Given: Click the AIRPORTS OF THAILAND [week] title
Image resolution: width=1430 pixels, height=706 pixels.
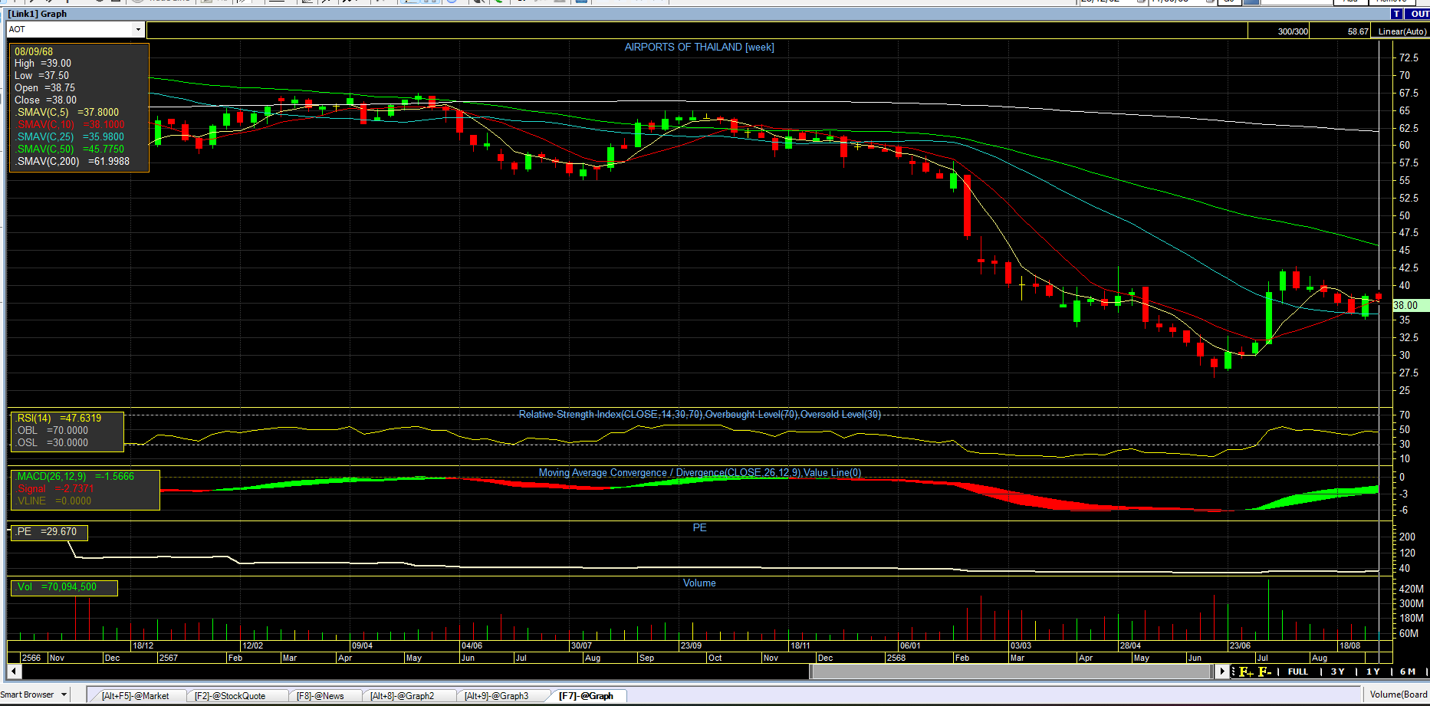Looking at the screenshot, I should (699, 47).
